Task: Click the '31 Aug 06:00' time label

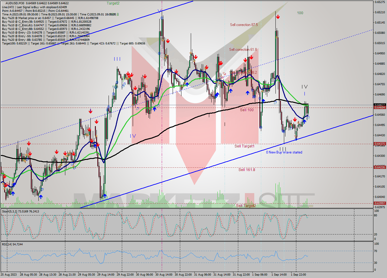Action: point(203,275)
